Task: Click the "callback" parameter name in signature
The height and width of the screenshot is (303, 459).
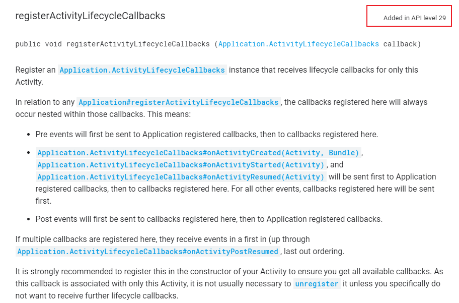Action: coord(400,44)
